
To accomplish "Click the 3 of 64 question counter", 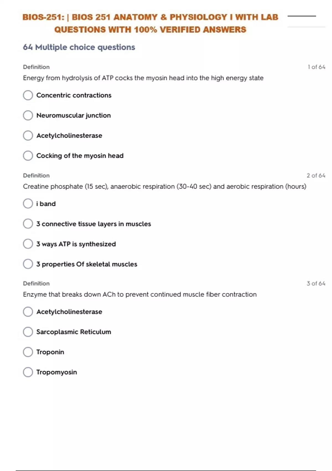I will pyautogui.click(x=316, y=283).
